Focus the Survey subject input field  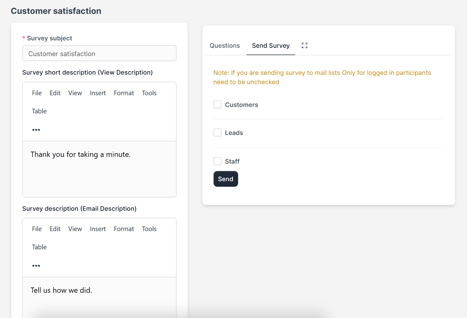99,54
